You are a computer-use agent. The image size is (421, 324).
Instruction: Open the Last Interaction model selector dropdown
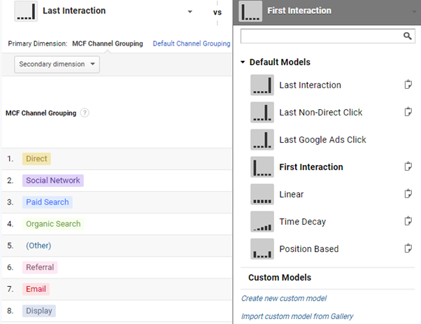[189, 12]
